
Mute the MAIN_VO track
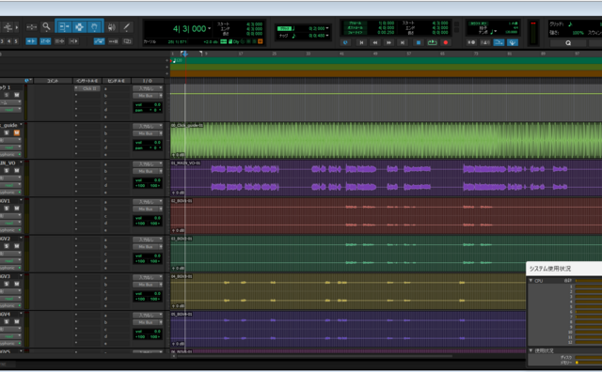17,170
